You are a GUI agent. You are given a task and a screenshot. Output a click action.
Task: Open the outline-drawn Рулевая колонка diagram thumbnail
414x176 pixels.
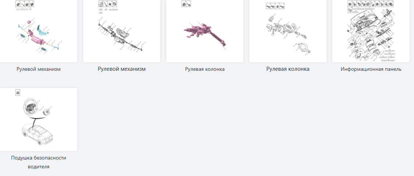coord(288,31)
